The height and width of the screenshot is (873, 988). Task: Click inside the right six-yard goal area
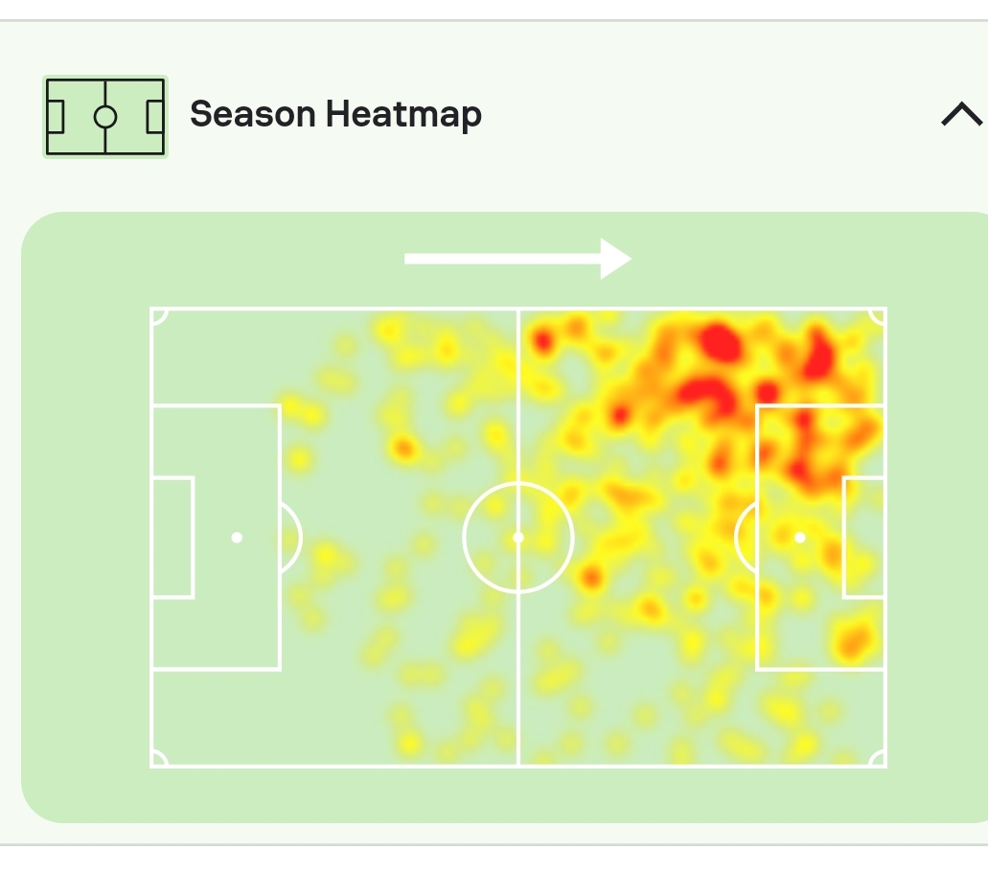pyautogui.click(x=864, y=538)
